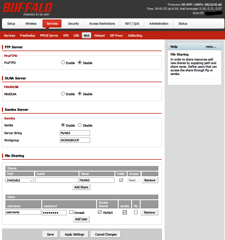Open the Access permission dropdown
The width and height of the screenshot is (225, 240).
click(134, 180)
